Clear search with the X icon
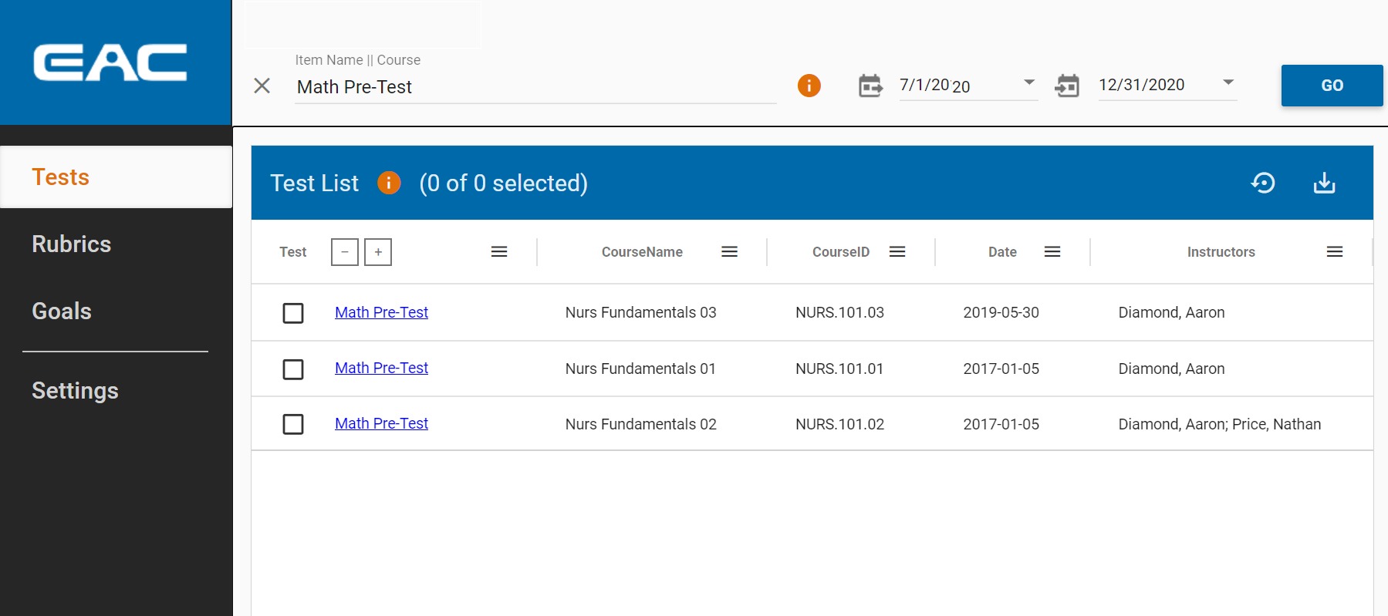 pyautogui.click(x=262, y=86)
